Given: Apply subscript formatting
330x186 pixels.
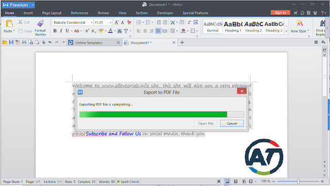Looking at the screenshot, I should pyautogui.click(x=93, y=31).
